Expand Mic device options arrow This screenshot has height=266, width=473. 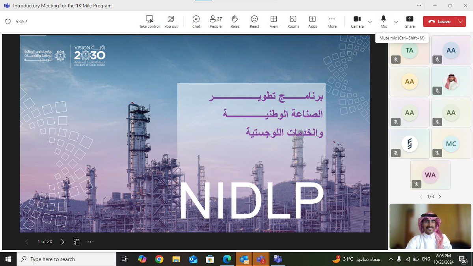coord(396,22)
